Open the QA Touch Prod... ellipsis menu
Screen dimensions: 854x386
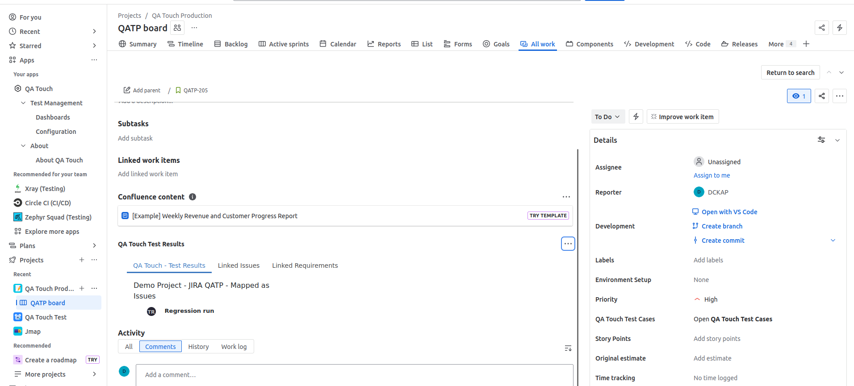coord(94,288)
